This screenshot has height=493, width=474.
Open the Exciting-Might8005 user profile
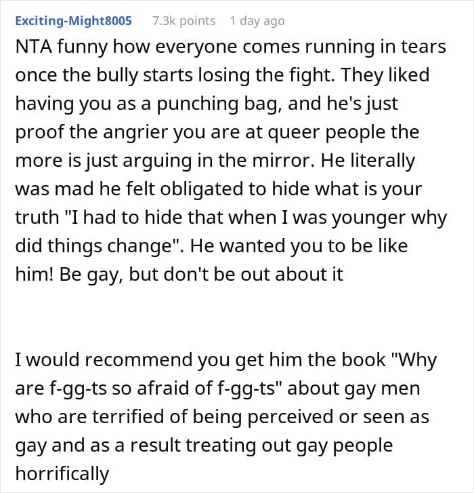pyautogui.click(x=72, y=21)
